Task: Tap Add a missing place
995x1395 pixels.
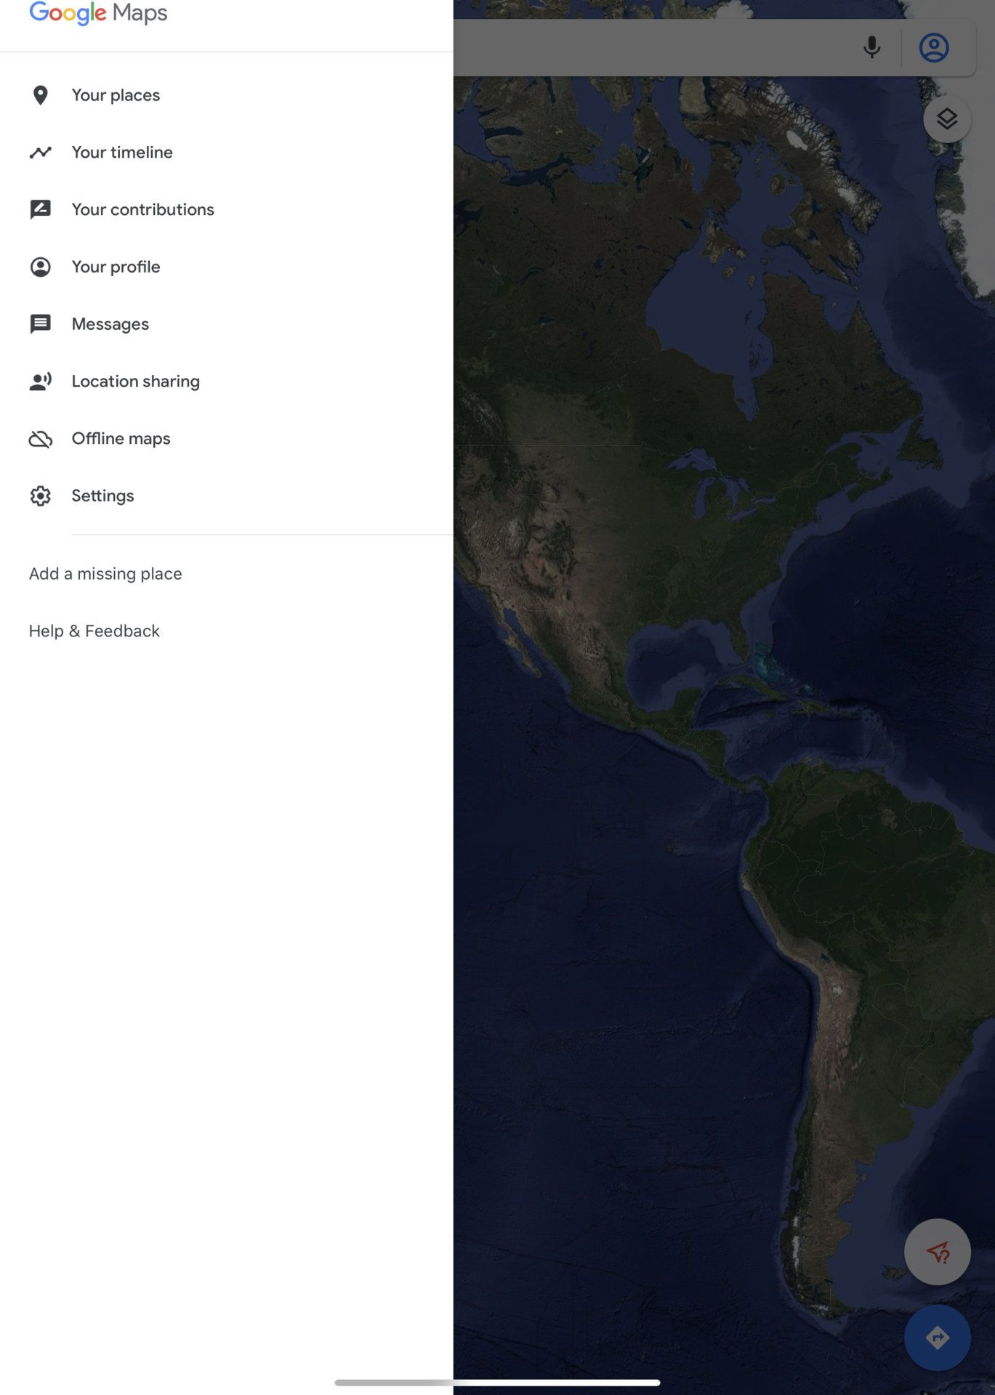Action: (105, 574)
